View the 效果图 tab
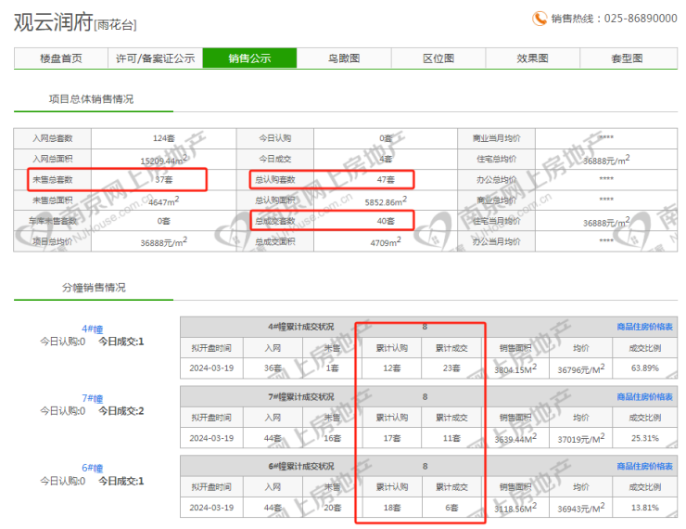Screen dimensions: 686x529 532,58
